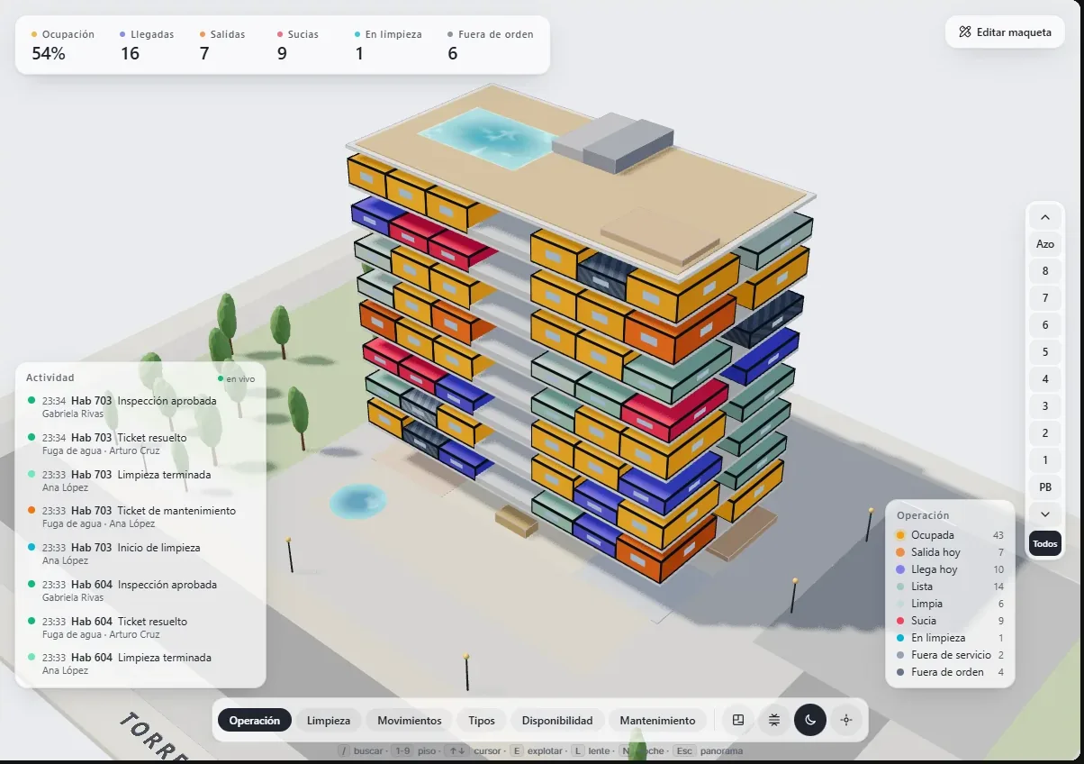The height and width of the screenshot is (764, 1084).
Task: Click the recenter camera crosshair icon
Action: click(x=845, y=720)
